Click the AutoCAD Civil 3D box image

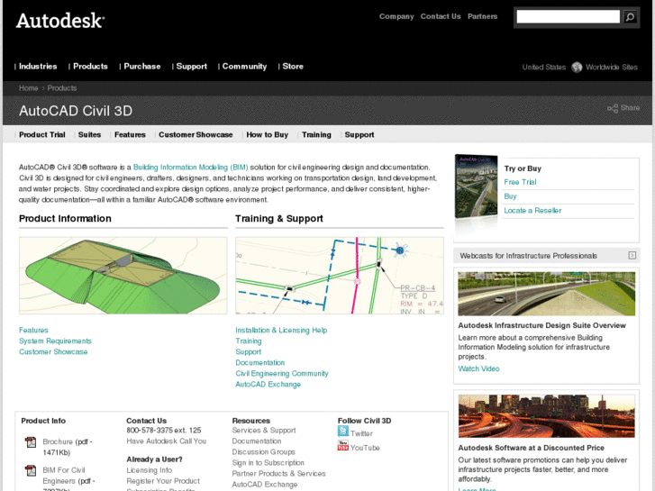(476, 186)
